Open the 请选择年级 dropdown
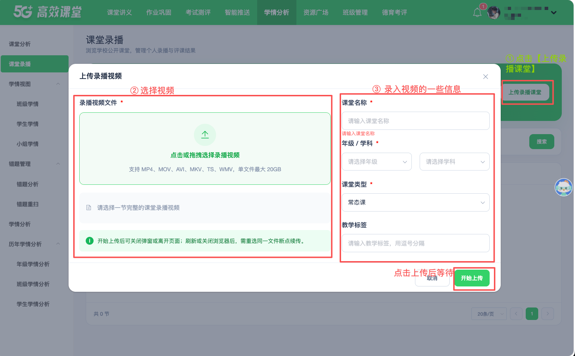 click(377, 162)
